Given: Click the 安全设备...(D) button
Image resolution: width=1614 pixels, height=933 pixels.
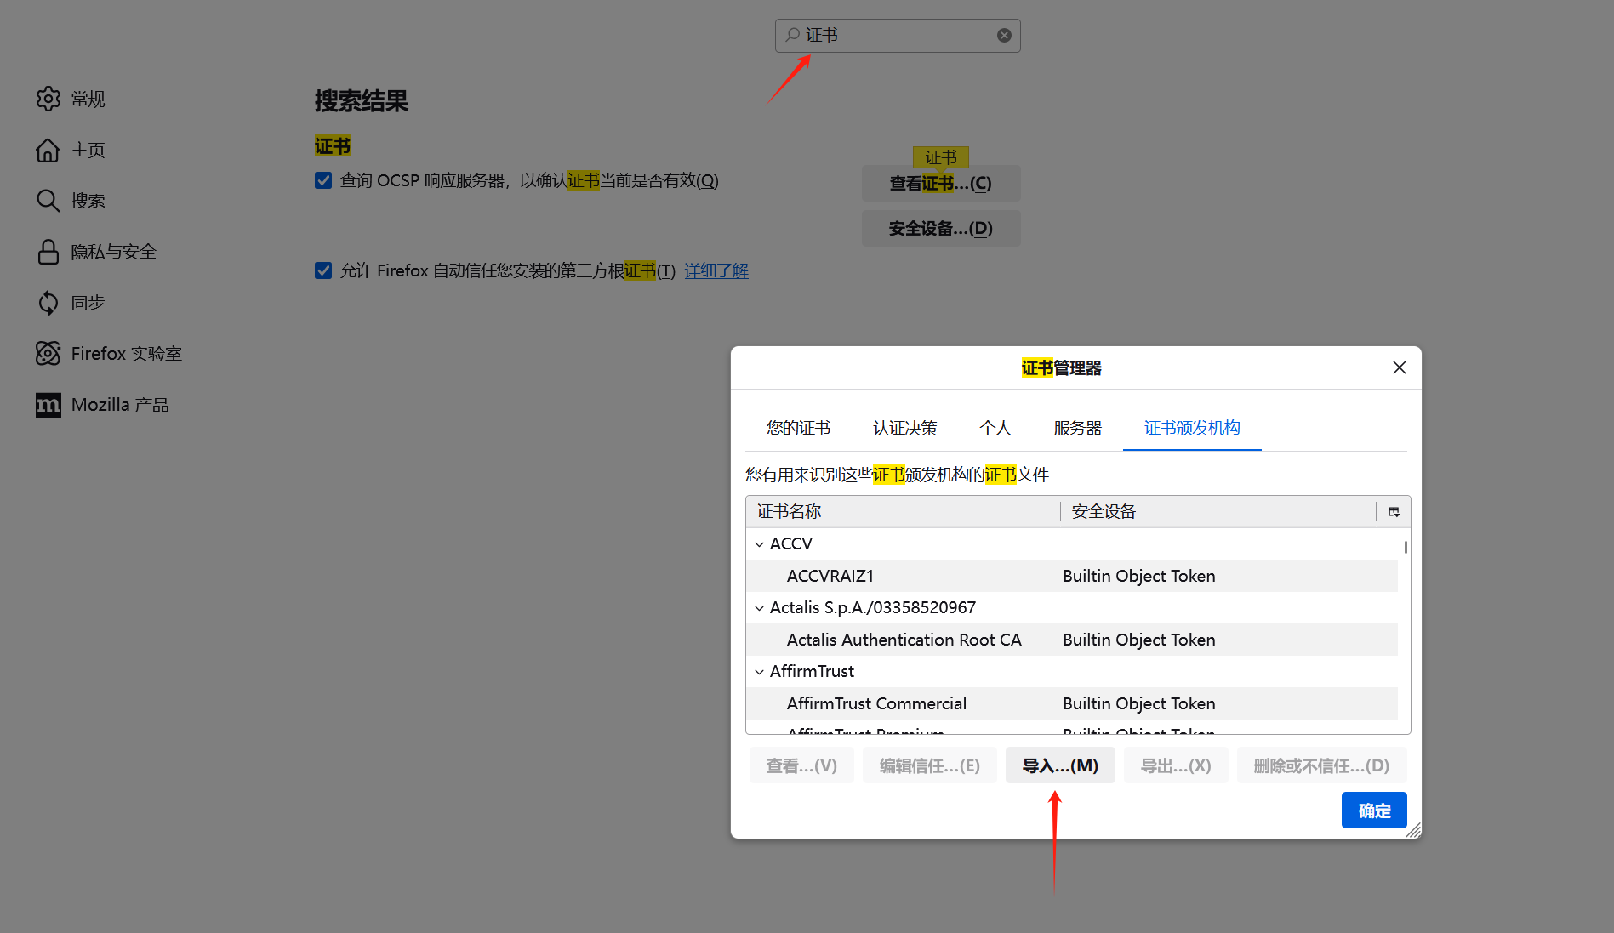Looking at the screenshot, I should (941, 228).
